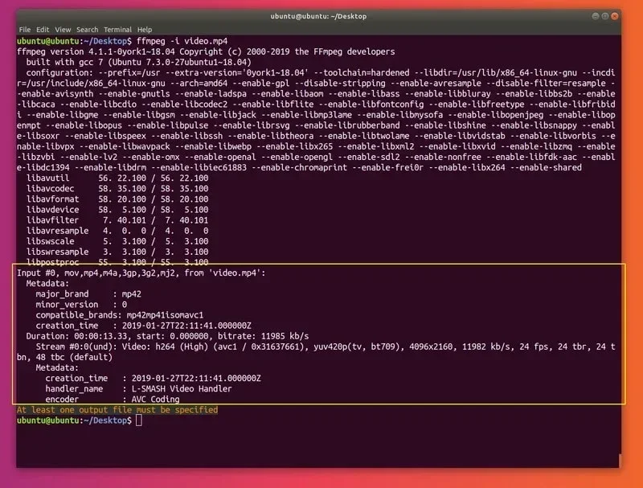Screen dimensions: 643x488
Task: Click the 'libswscale' version row
Action: (117, 241)
